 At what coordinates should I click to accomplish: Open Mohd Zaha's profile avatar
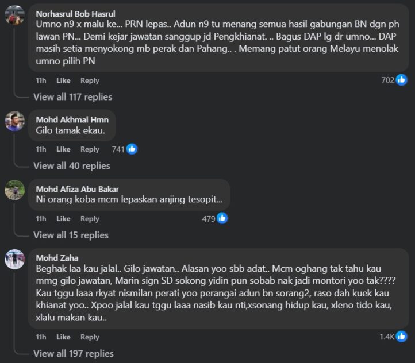tap(14, 260)
